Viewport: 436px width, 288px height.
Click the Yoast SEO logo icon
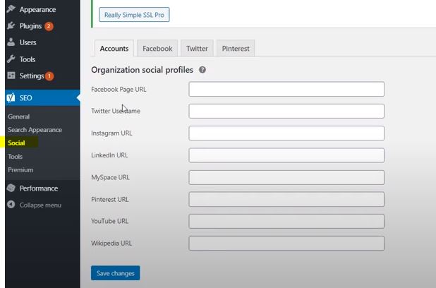(x=11, y=97)
